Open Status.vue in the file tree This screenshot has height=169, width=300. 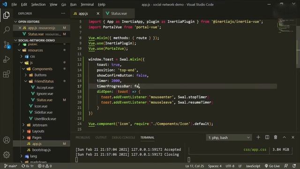tap(45, 100)
